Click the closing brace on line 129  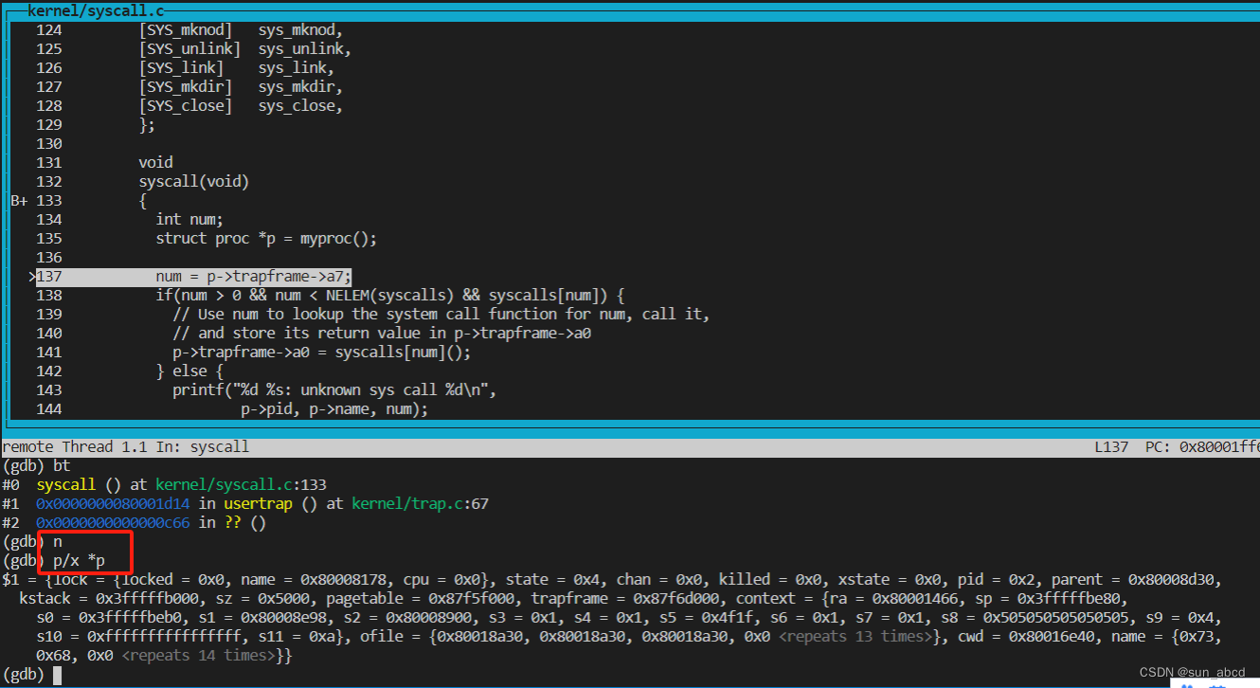coord(147,125)
